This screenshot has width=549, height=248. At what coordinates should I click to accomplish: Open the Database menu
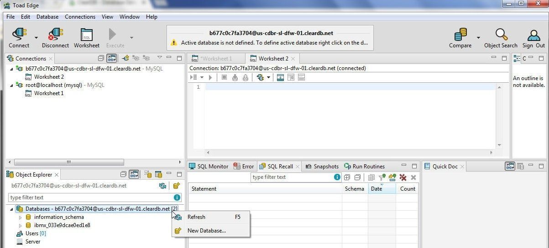47,17
